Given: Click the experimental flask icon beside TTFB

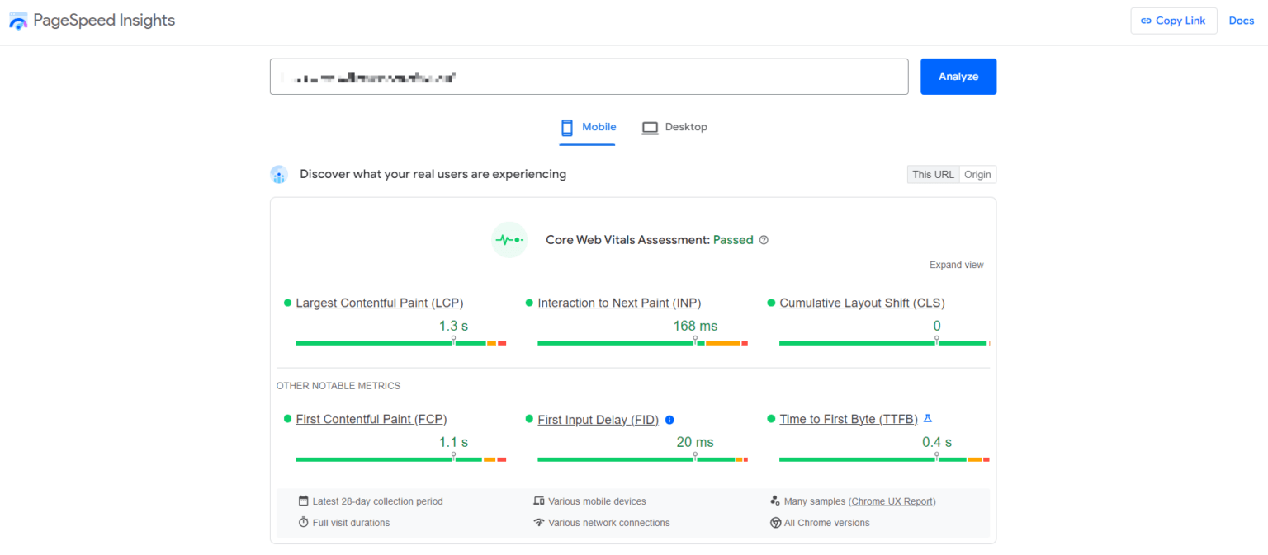Looking at the screenshot, I should click(x=926, y=418).
